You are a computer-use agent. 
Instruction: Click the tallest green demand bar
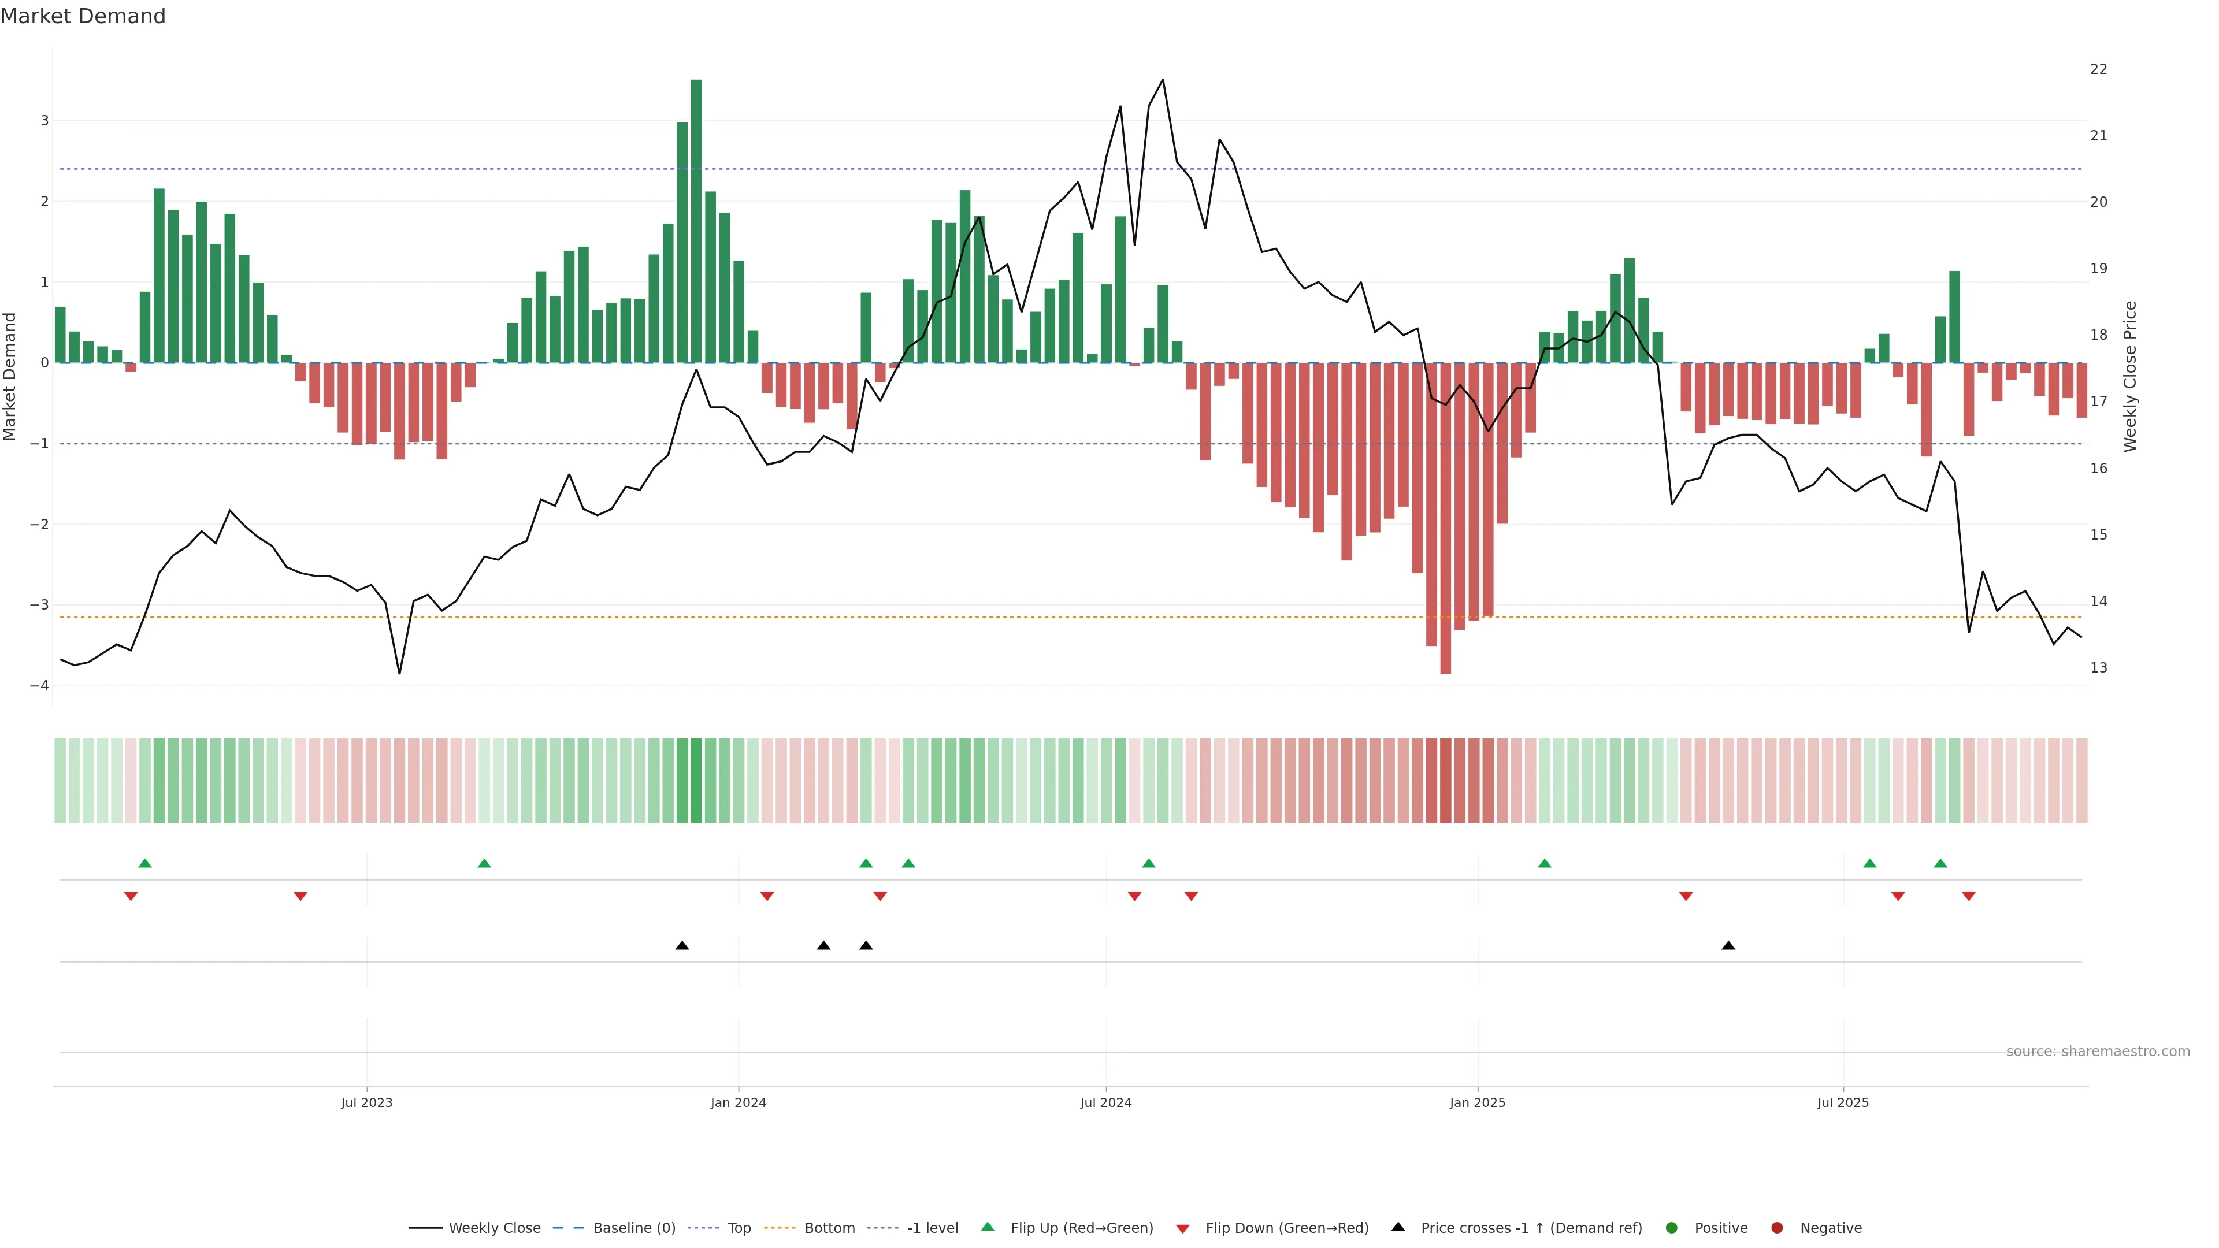696,221
